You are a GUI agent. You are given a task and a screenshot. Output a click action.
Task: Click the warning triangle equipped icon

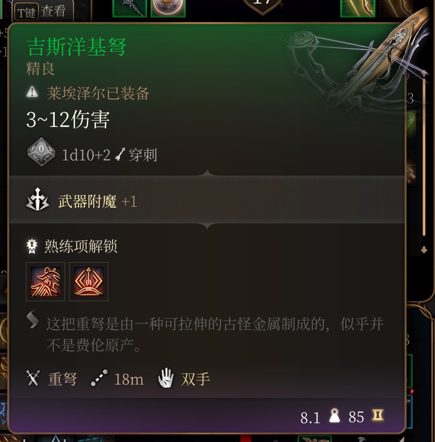click(33, 92)
